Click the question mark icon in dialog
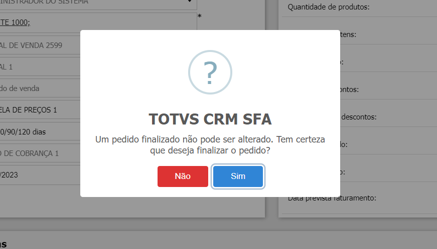 pyautogui.click(x=210, y=73)
